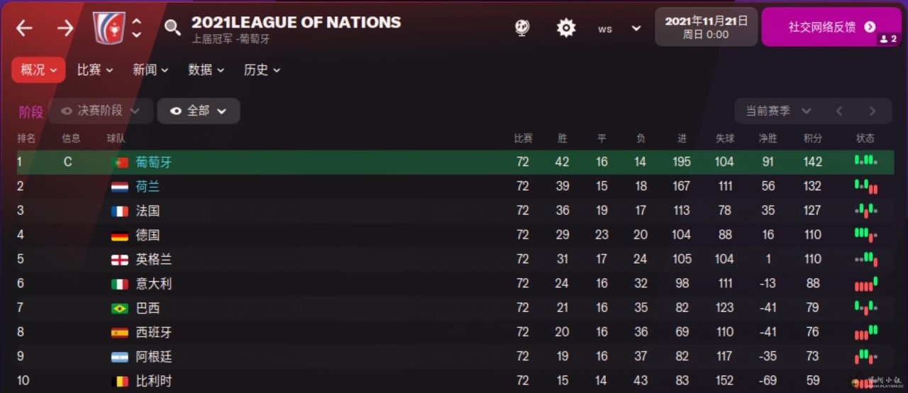Click the 2021年11月21日 date button
Image resolution: width=908 pixels, height=393 pixels.
(x=706, y=27)
